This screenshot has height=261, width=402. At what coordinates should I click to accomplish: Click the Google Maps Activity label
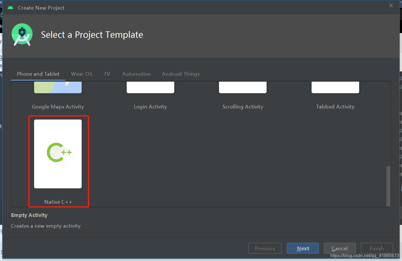click(x=58, y=107)
